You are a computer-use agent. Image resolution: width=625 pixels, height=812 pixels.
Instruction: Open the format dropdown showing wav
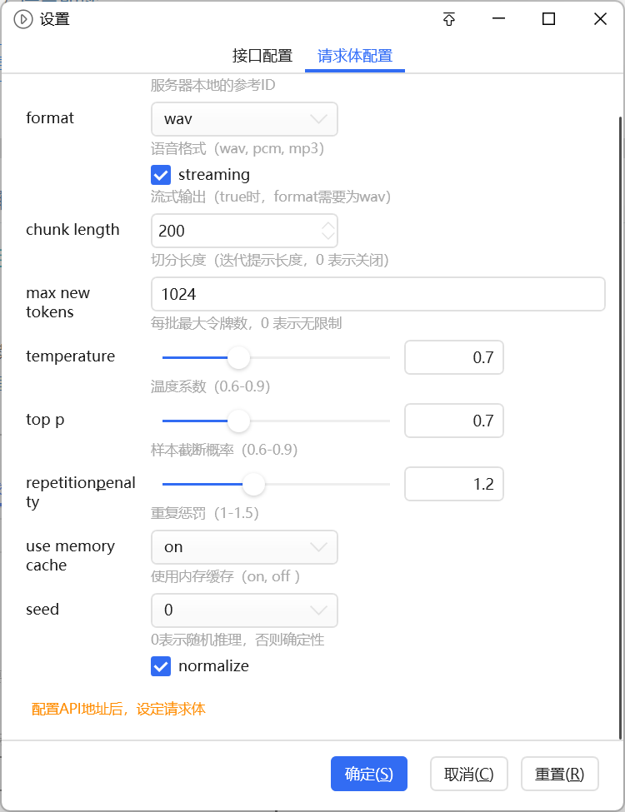click(245, 119)
